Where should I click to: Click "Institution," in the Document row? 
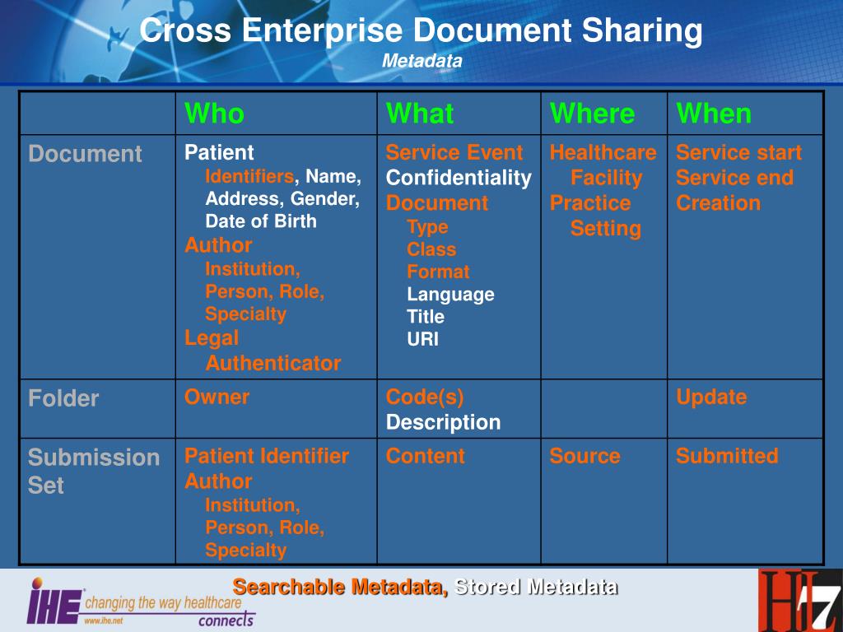coord(253,269)
